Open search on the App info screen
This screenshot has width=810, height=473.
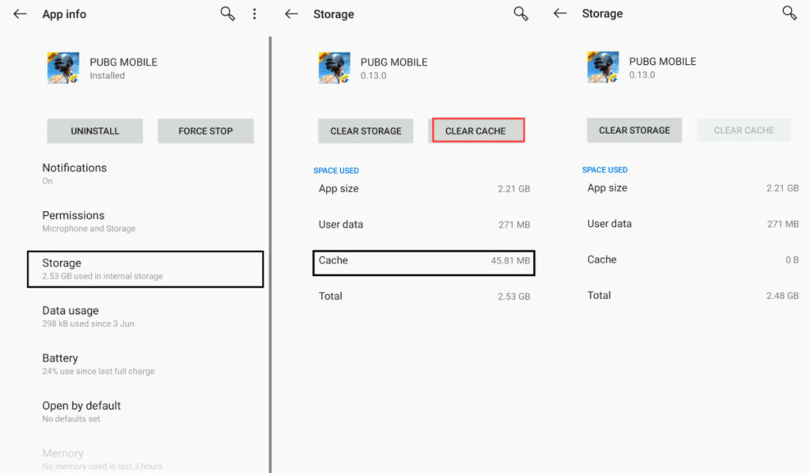[x=228, y=14]
